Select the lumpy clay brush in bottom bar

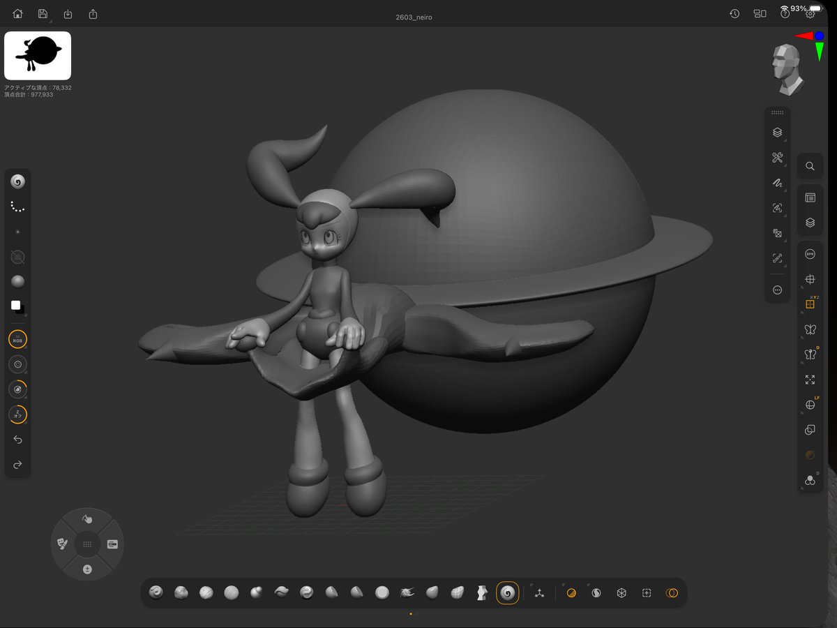181,592
